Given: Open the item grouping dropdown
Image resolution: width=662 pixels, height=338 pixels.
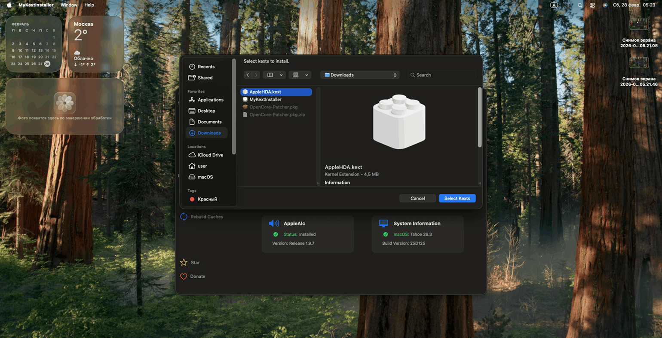Looking at the screenshot, I should point(300,75).
